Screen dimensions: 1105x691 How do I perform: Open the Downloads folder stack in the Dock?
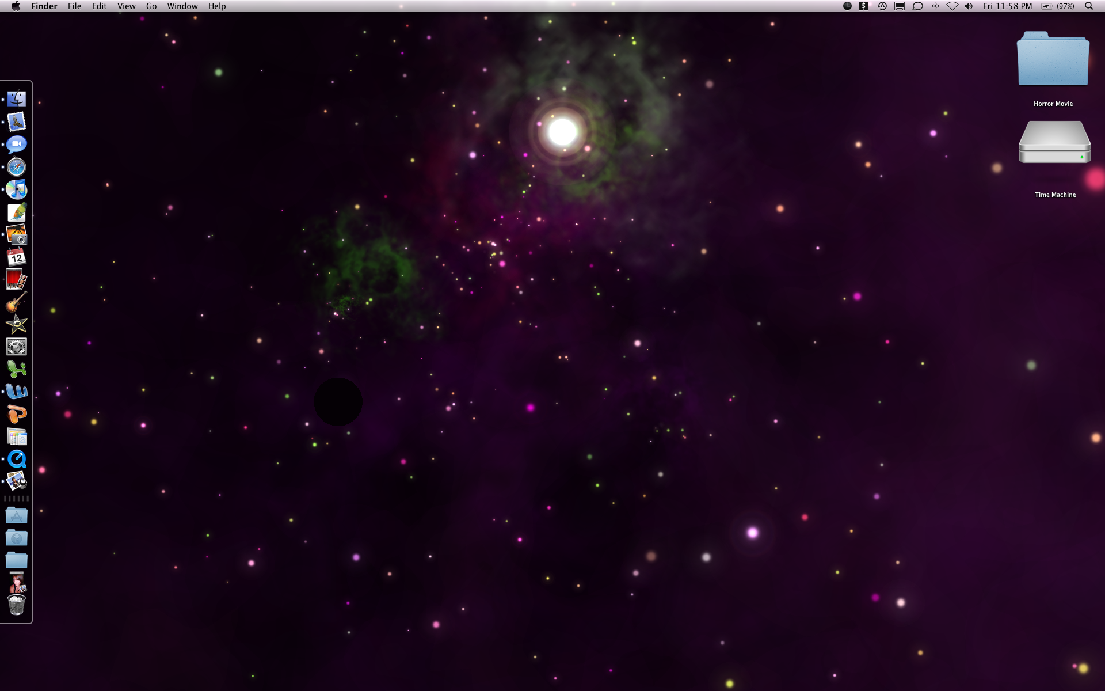click(17, 538)
